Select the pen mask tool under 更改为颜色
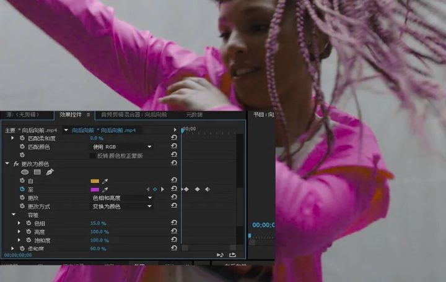 click(50, 172)
